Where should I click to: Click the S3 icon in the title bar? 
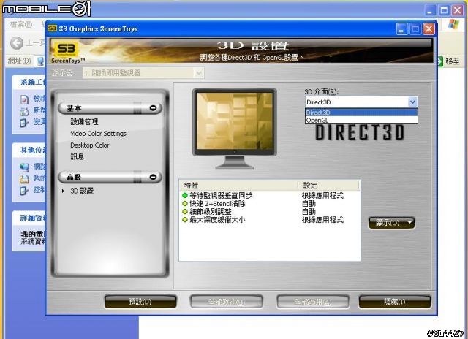[x=52, y=28]
